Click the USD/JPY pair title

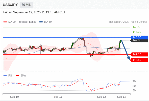[10, 5]
